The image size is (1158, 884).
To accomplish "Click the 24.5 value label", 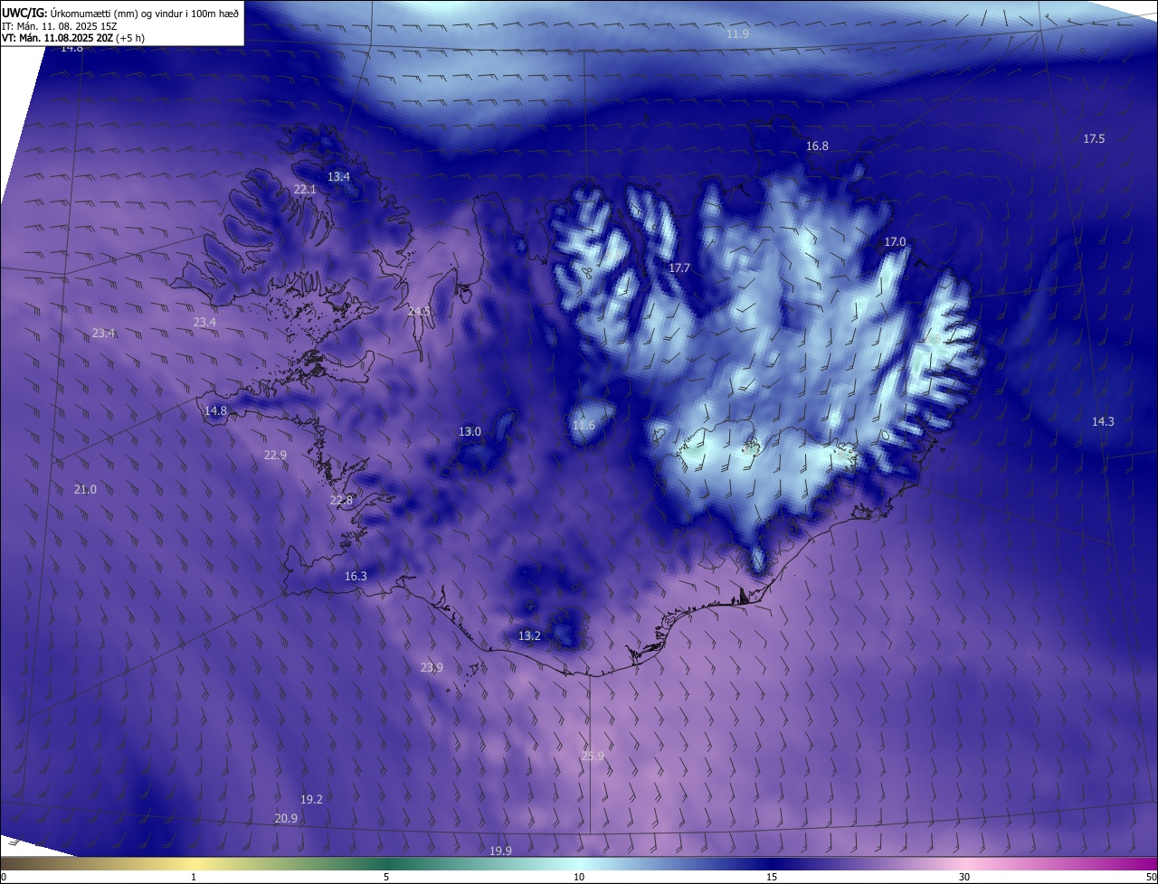I will pos(419,311).
